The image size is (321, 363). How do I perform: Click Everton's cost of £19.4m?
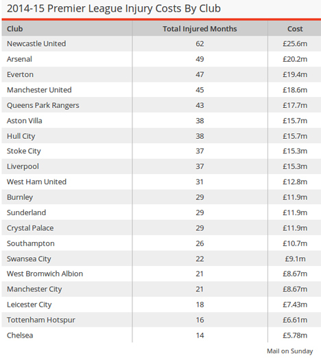(x=295, y=74)
